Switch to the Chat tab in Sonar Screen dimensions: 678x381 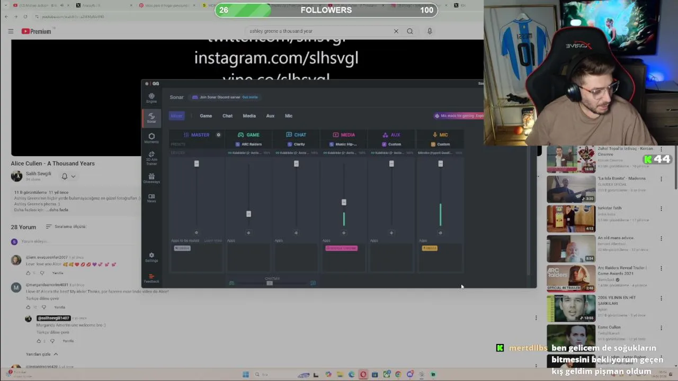pos(227,116)
